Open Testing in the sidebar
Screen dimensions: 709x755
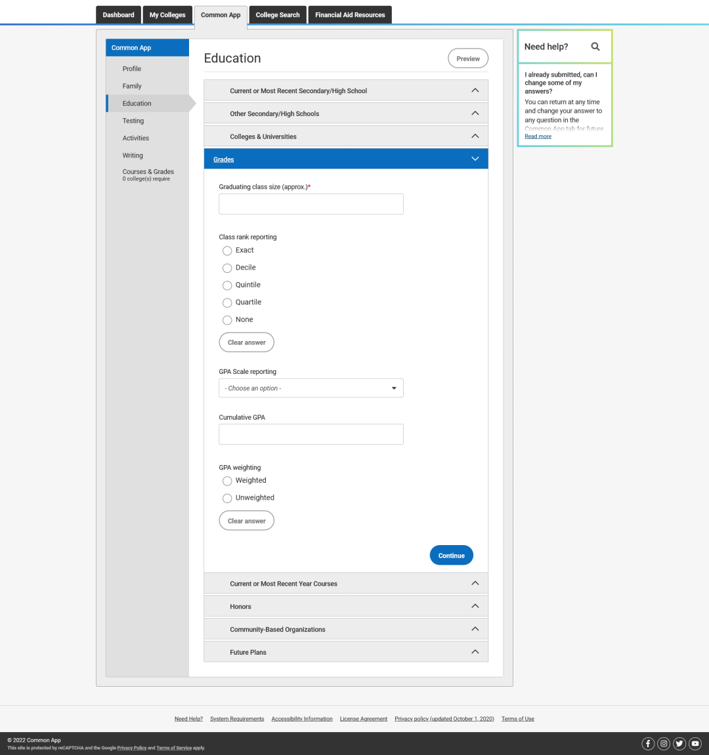coord(133,121)
